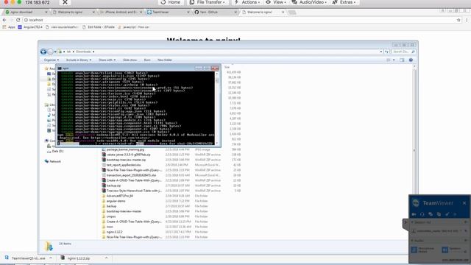Open the File Transfer menu
This screenshot has width=471, height=265.
point(208,2)
